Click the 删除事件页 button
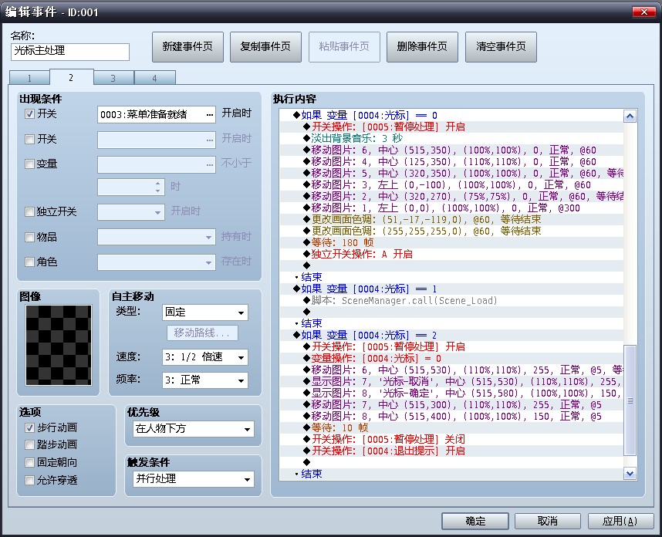Screen dimensions: 662x537 tap(422, 47)
